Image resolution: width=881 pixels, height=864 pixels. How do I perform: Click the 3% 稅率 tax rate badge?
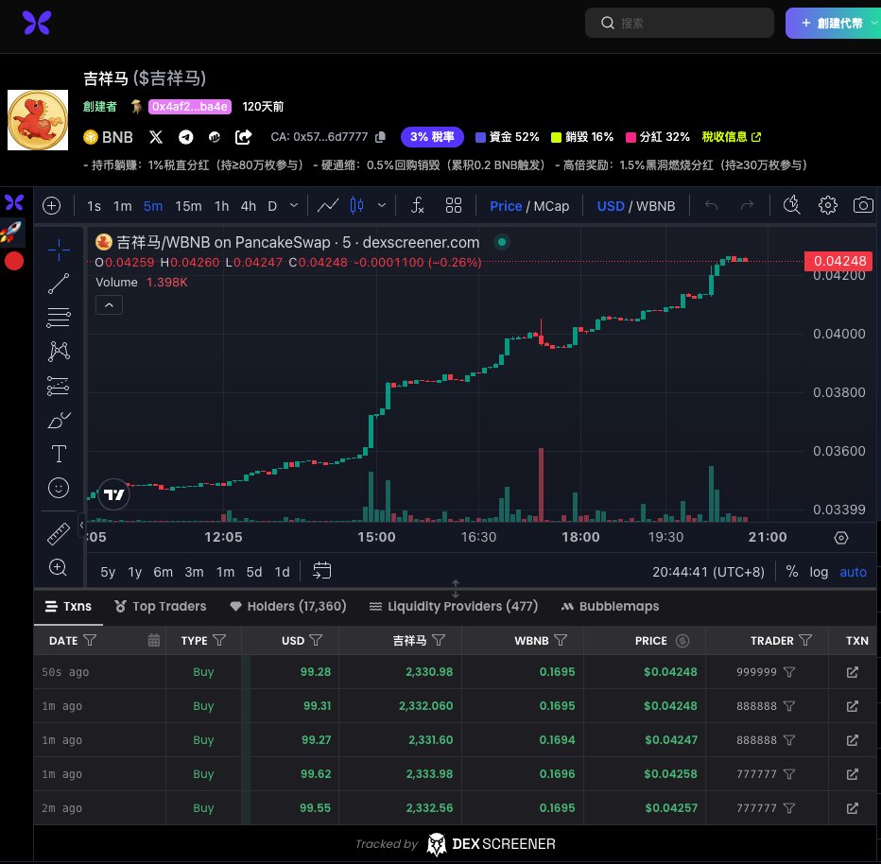click(432, 137)
